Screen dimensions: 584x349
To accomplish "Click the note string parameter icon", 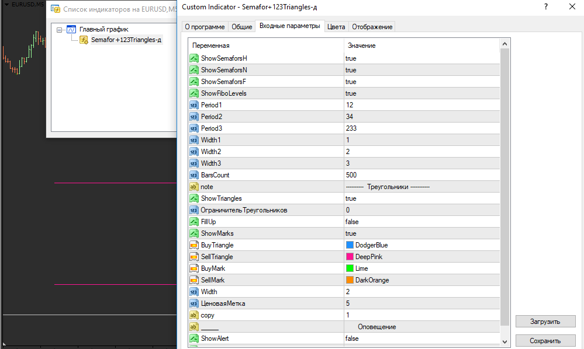I will click(193, 187).
